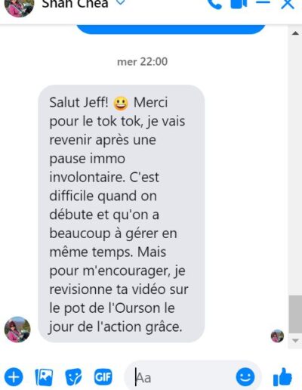This screenshot has width=302, height=390.
Task: Open Shan Chea's profile picture in header
Action: click(x=19, y=7)
